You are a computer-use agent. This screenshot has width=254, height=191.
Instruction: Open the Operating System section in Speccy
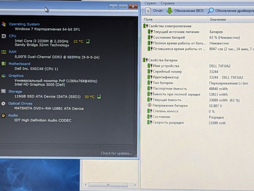[24, 24]
